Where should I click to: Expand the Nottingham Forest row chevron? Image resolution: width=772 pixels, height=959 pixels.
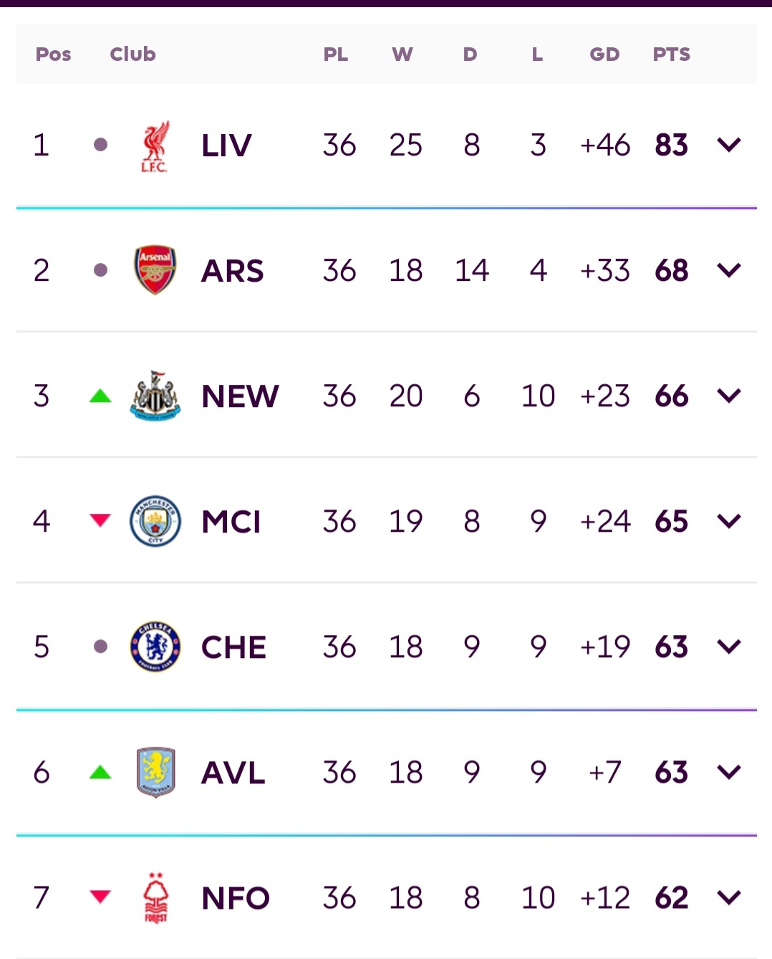[x=729, y=897]
